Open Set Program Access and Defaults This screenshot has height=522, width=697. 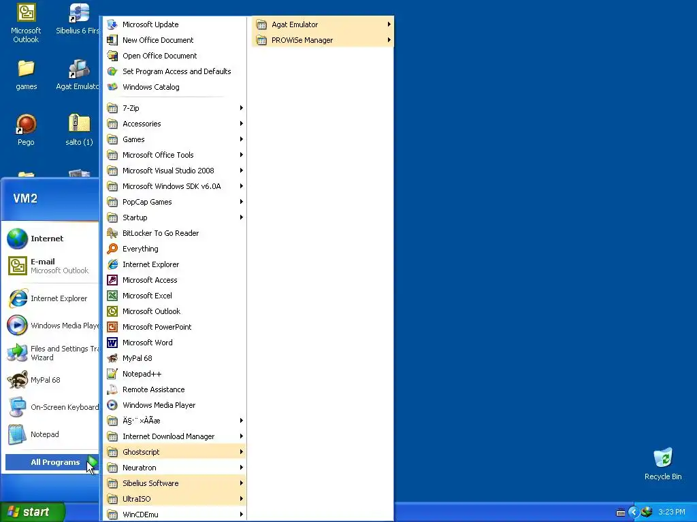[x=174, y=71]
